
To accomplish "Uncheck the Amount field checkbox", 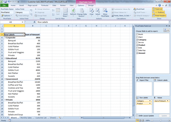I will pos(137,53).
